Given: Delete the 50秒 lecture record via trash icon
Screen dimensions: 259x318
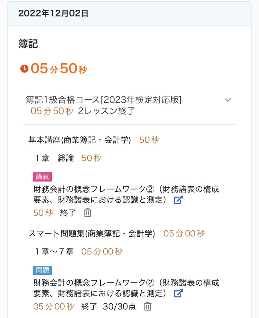Looking at the screenshot, I should pos(88,213).
